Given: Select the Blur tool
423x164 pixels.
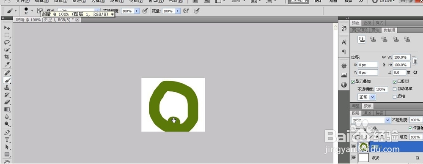Looking at the screenshot, I should coord(7,117).
